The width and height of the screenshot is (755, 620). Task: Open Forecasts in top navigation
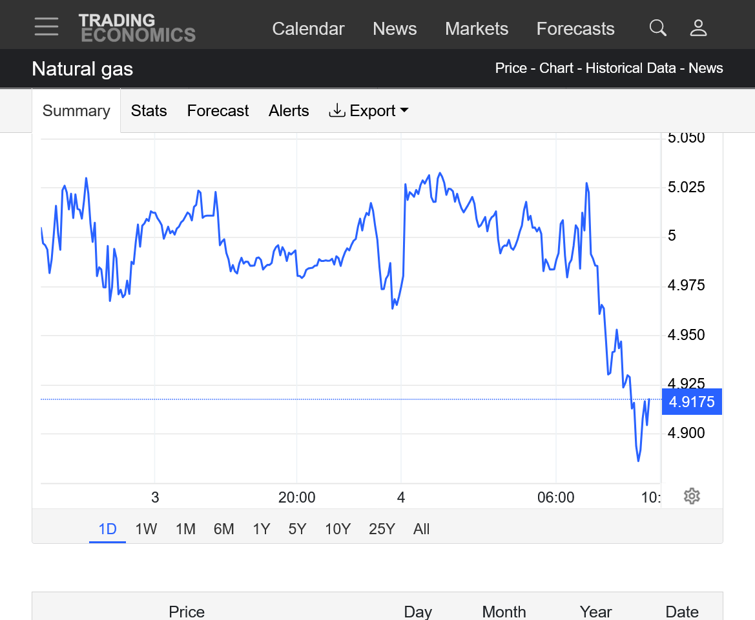pyautogui.click(x=575, y=29)
